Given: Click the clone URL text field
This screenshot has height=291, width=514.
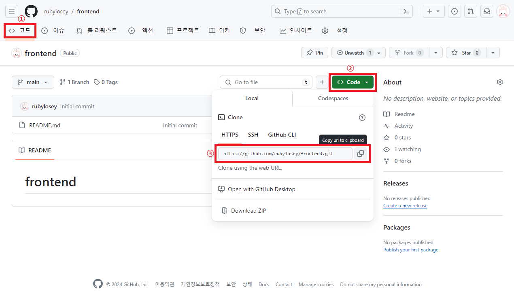Looking at the screenshot, I should 285,154.
